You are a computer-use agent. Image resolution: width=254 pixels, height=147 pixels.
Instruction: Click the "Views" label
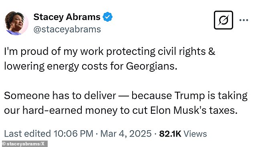click(195, 134)
